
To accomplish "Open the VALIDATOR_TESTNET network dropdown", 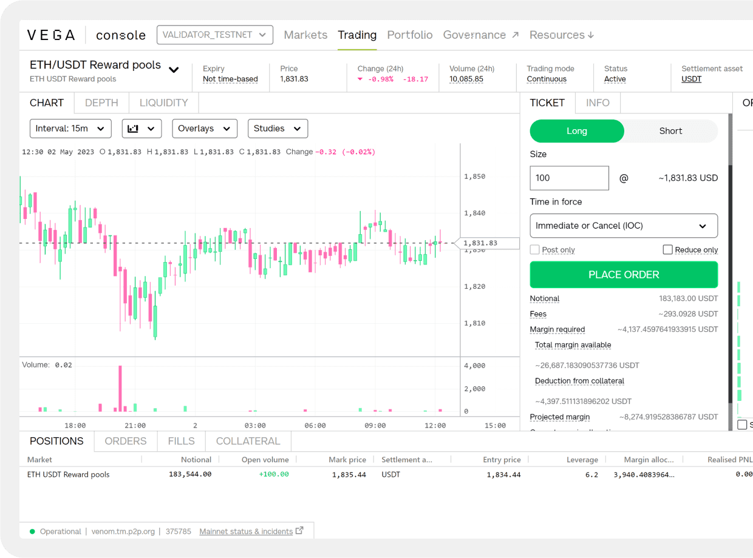I will [x=215, y=35].
